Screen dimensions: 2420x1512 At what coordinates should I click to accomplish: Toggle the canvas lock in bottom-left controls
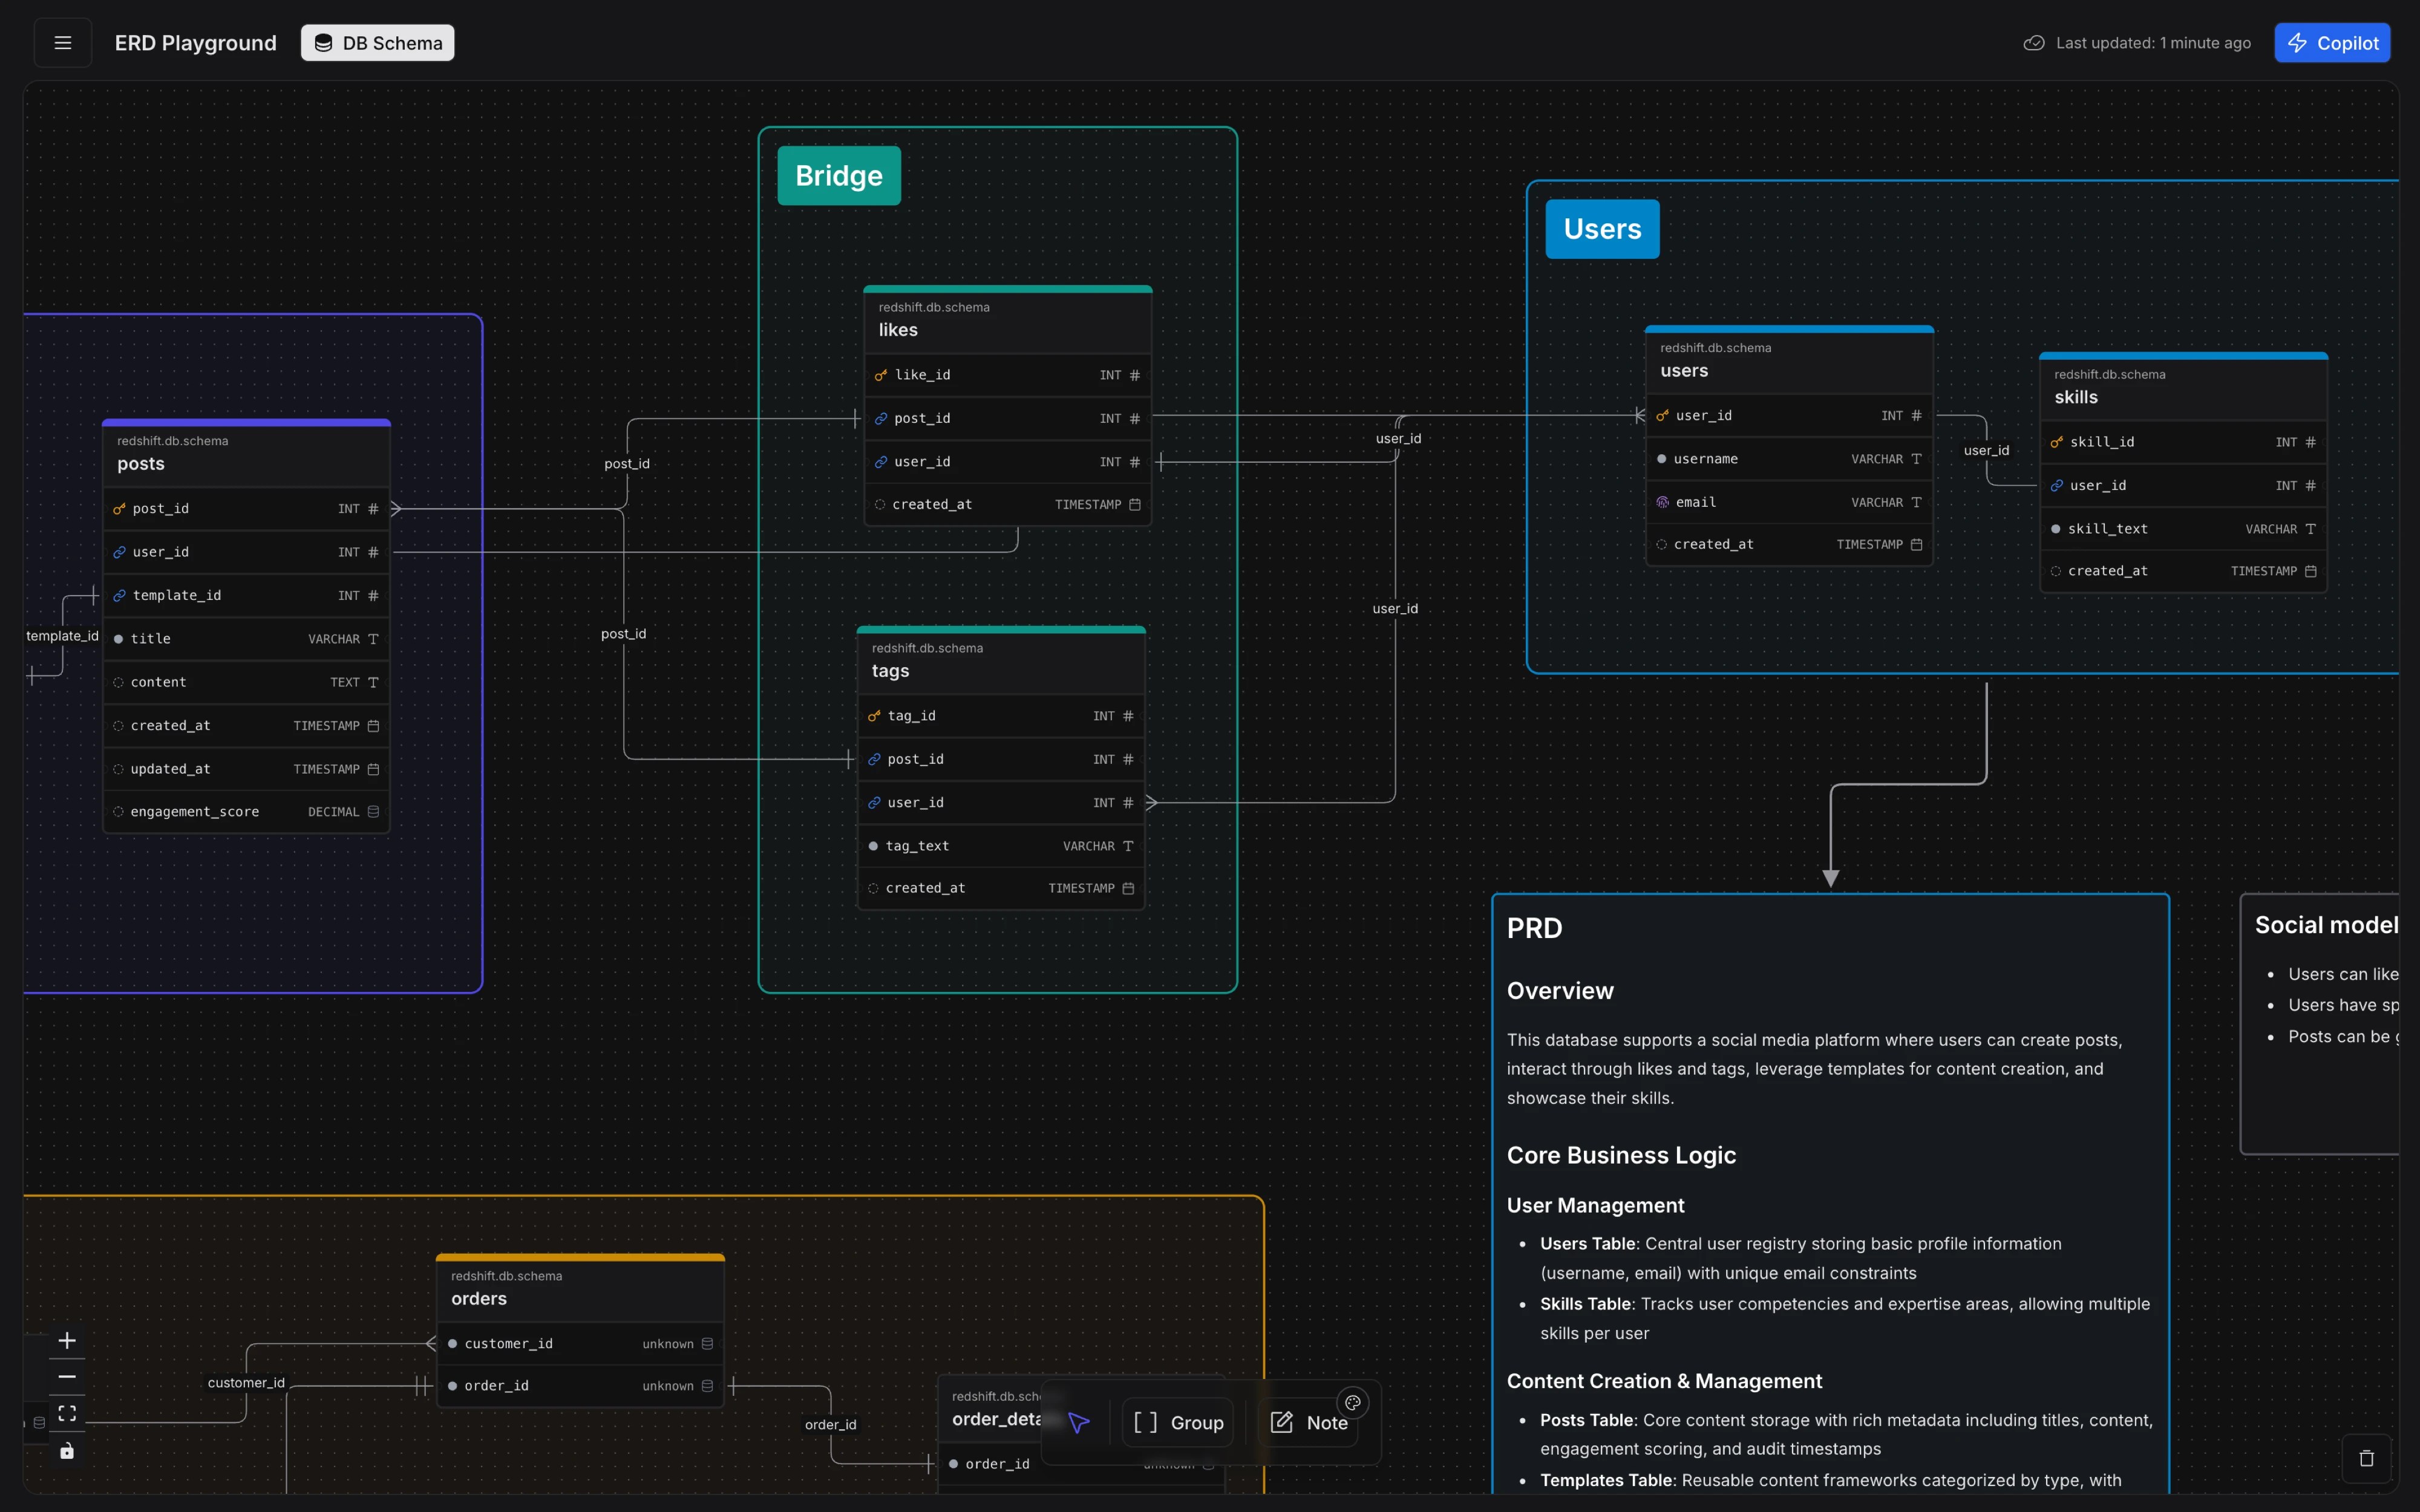67,1450
